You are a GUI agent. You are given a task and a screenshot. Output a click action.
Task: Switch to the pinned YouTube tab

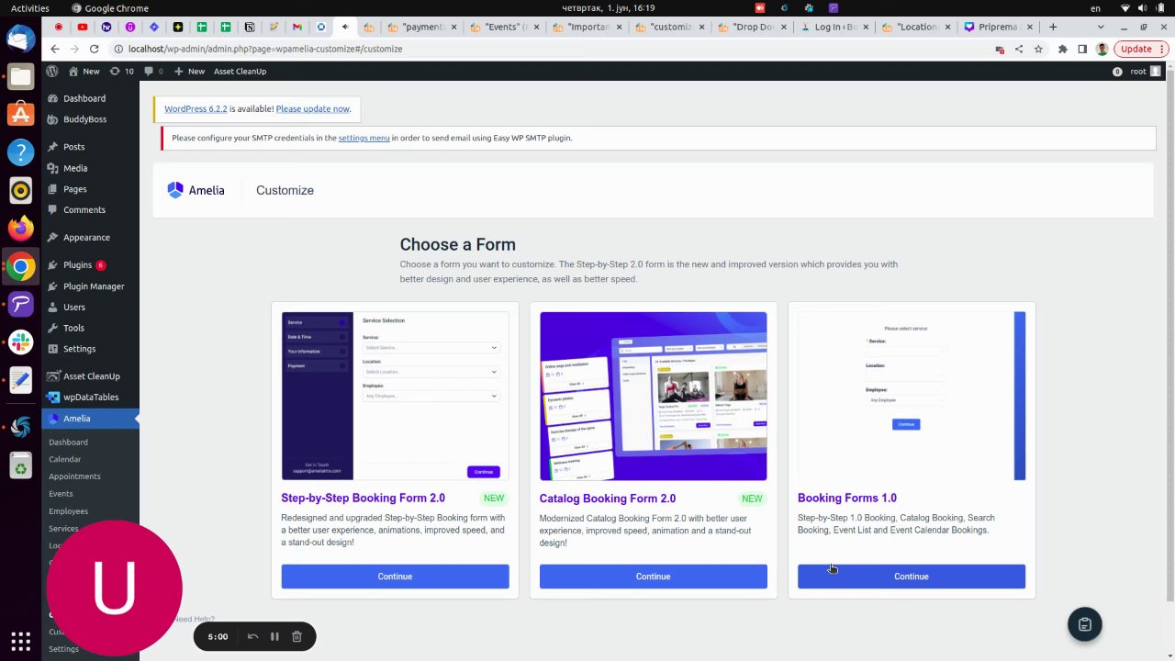click(83, 27)
